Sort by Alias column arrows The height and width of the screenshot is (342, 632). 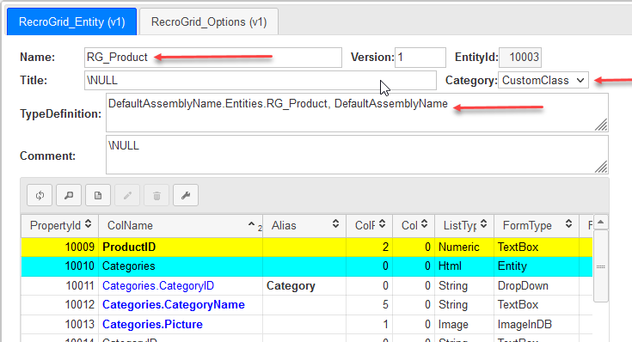coord(335,224)
